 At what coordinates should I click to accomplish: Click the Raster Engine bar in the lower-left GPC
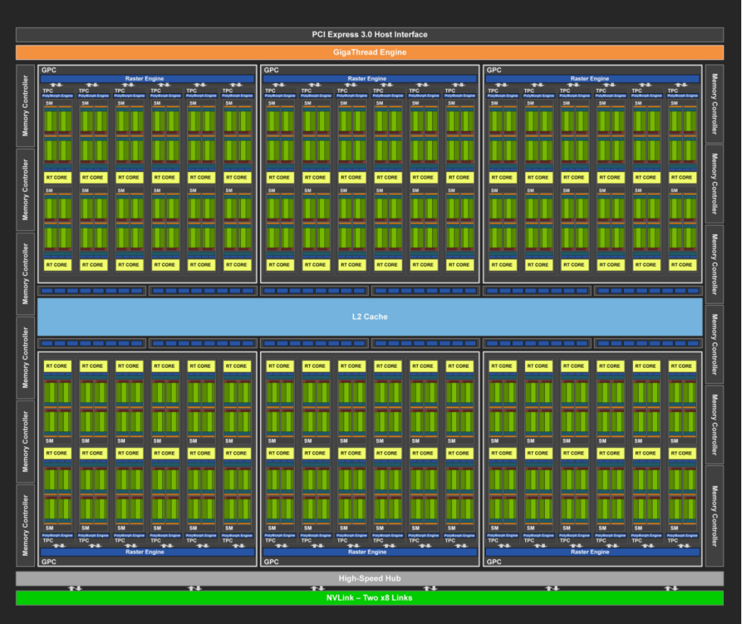147,552
